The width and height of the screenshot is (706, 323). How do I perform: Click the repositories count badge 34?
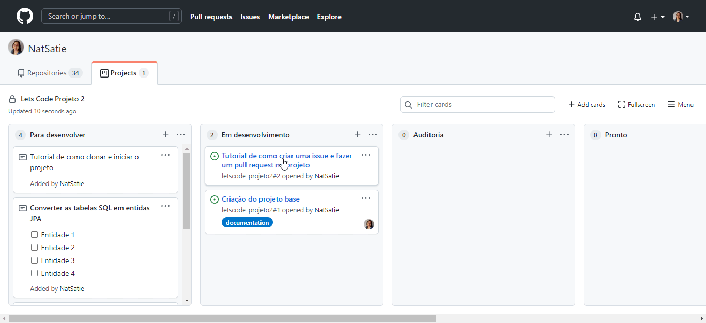75,73
